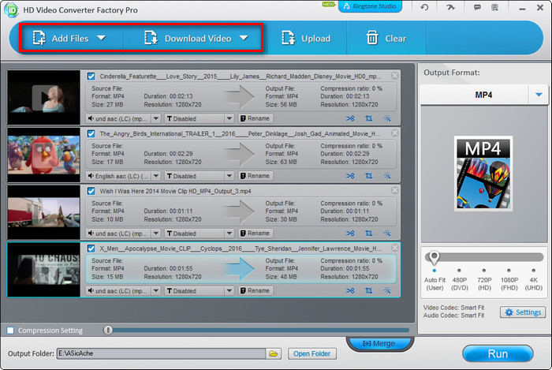Expand the Download Video dropdown arrow
This screenshot has width=552, height=370.
point(244,38)
